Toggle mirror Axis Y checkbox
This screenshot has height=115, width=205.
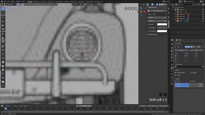click(x=176, y=58)
